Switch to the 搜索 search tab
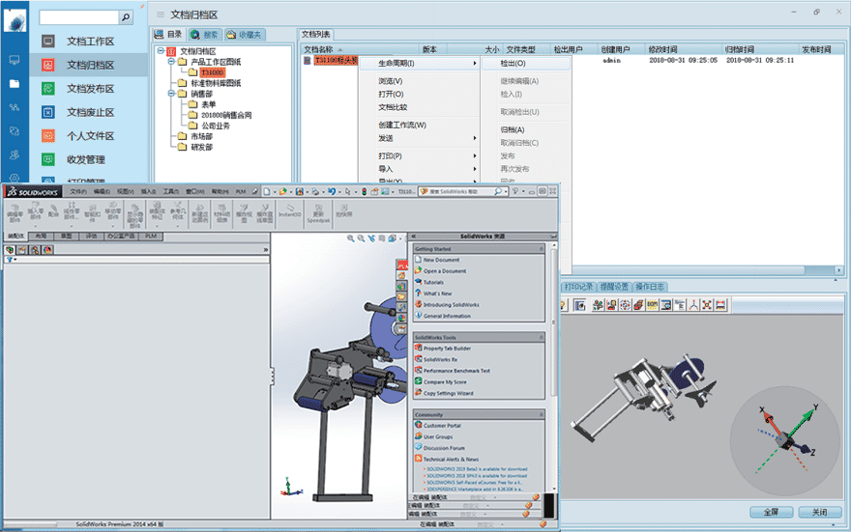Screen dimensions: 851x532 [x=204, y=35]
